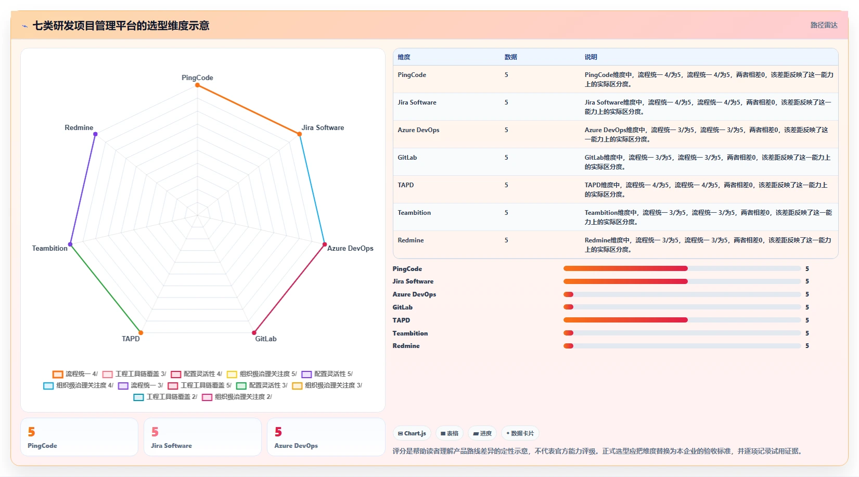Click the Teambition axis label on radar
859x477 pixels.
50,248
